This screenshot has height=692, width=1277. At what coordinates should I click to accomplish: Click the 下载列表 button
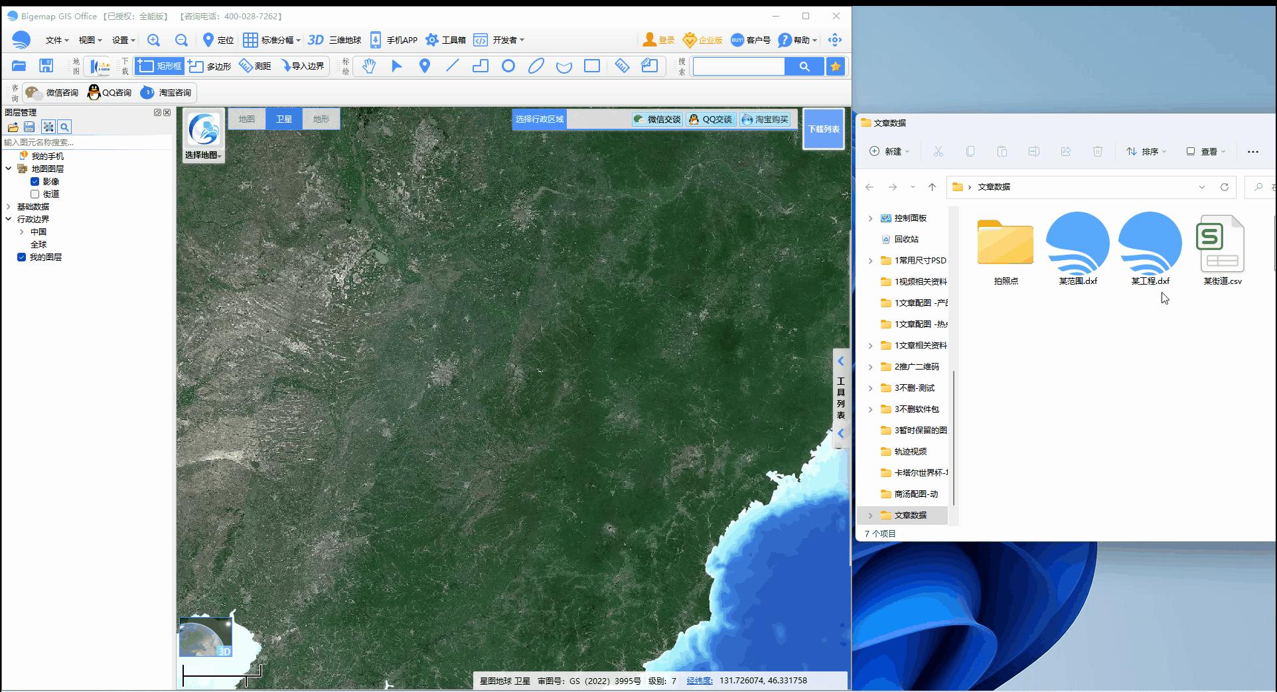[824, 129]
